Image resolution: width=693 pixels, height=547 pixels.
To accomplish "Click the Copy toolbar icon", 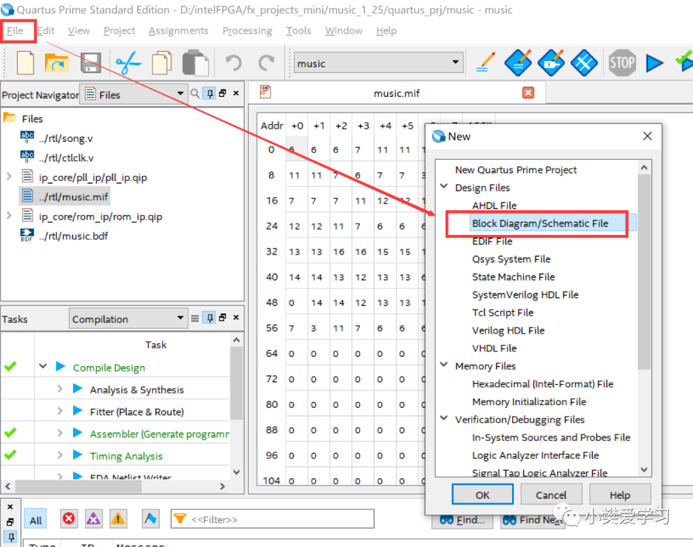I will coord(161,63).
